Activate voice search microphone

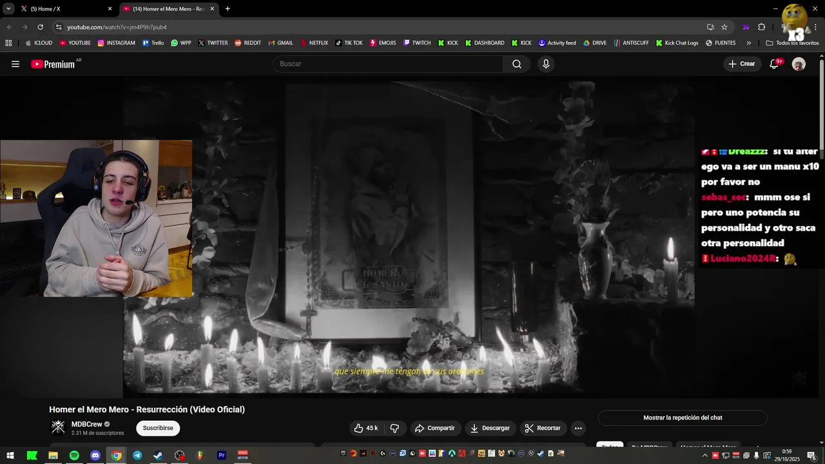(x=546, y=64)
